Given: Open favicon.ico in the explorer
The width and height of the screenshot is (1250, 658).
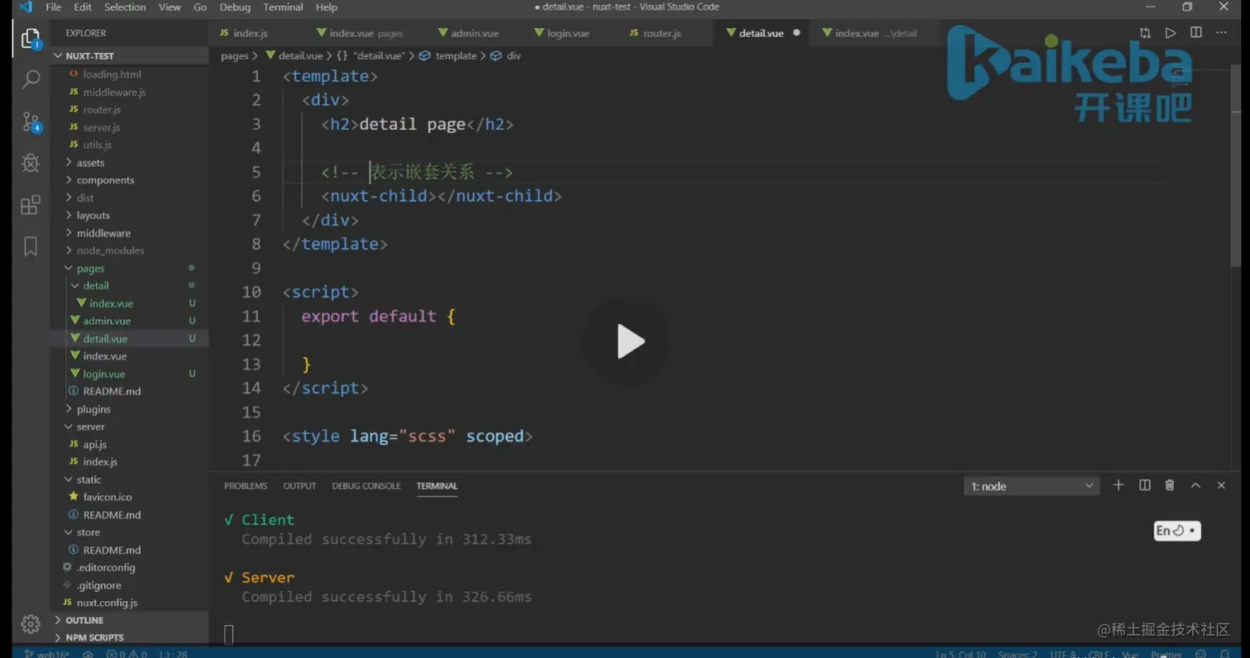Looking at the screenshot, I should (107, 497).
